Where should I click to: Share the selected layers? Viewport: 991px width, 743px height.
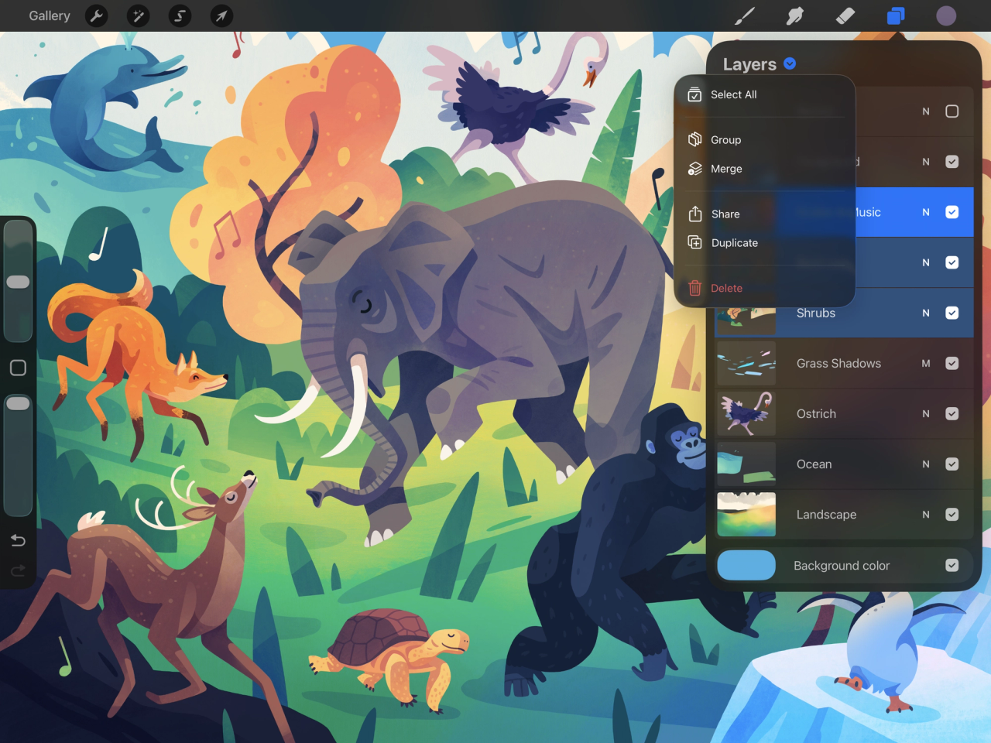point(765,214)
